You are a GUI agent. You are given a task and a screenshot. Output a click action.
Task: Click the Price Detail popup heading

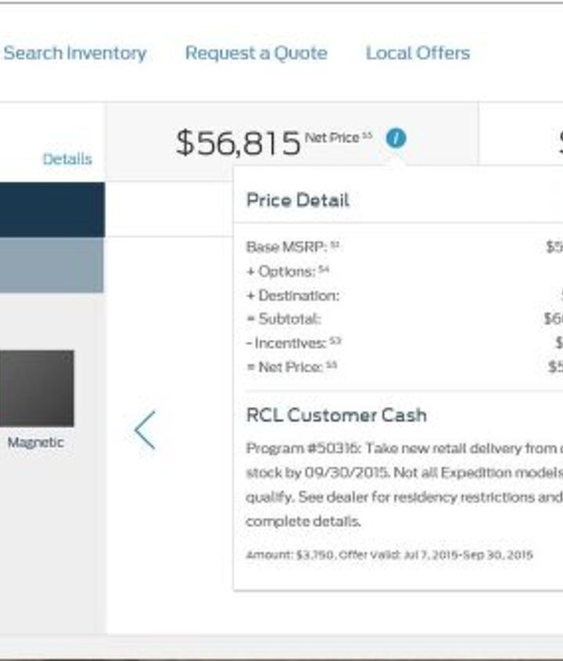tap(297, 200)
